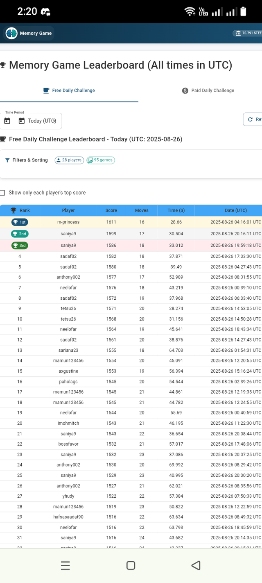Tap the coffee cup icon before Free Daily Challenge heading
262x583 pixels.
click(3, 139)
